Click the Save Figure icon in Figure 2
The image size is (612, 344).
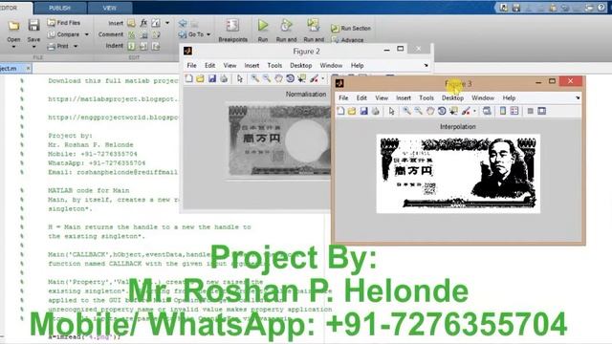212,78
